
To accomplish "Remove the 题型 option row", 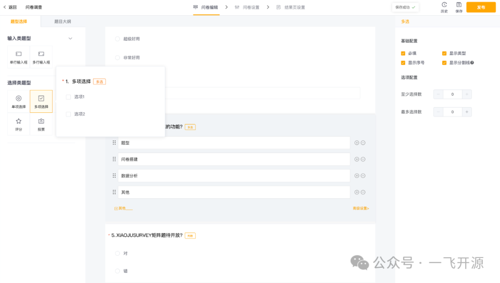I will pyautogui.click(x=363, y=142).
